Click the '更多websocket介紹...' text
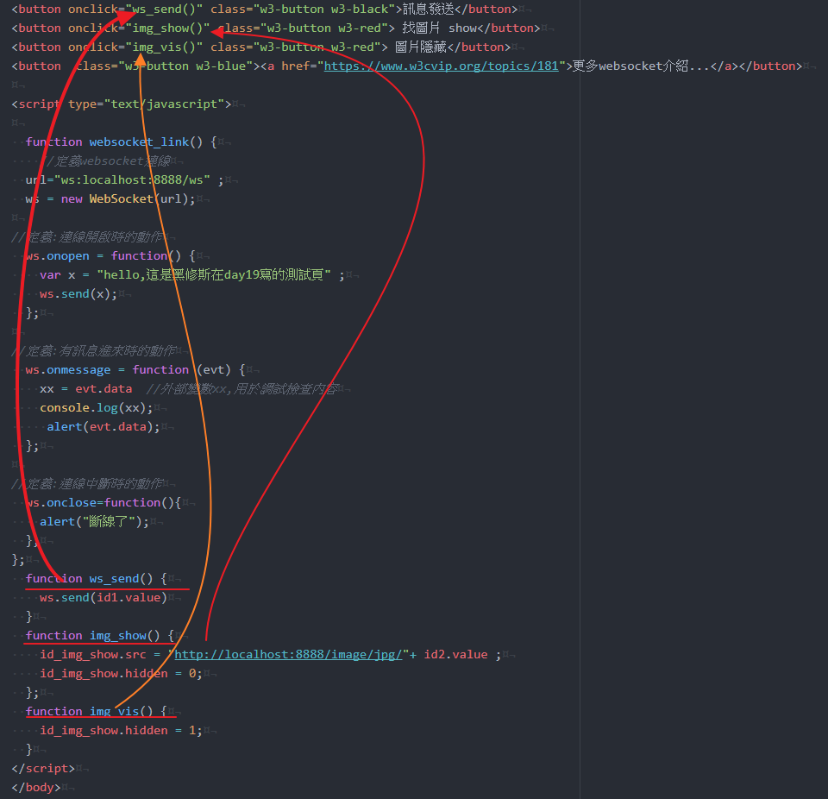The width and height of the screenshot is (828, 799). (641, 66)
